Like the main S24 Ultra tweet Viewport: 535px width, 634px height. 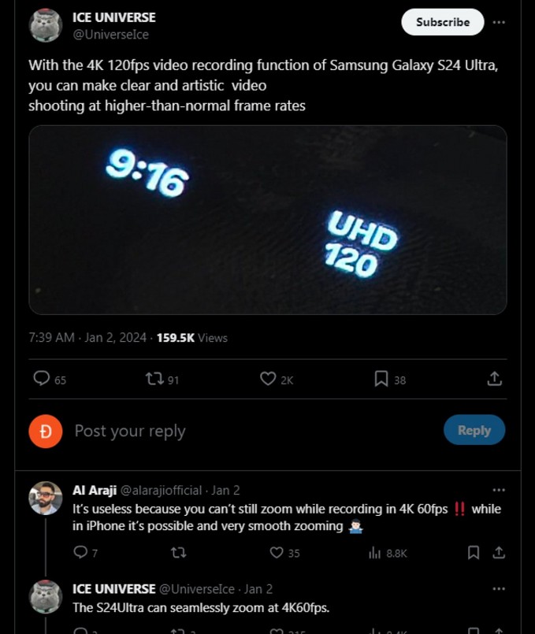point(268,379)
